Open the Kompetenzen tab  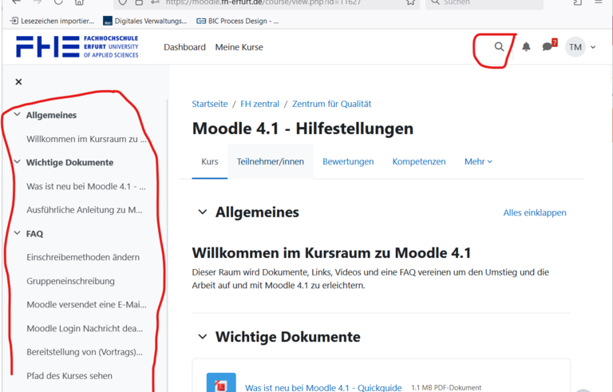418,161
